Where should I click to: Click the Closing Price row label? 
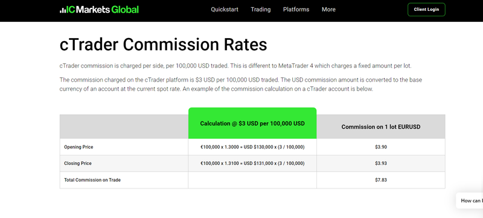tap(78, 164)
